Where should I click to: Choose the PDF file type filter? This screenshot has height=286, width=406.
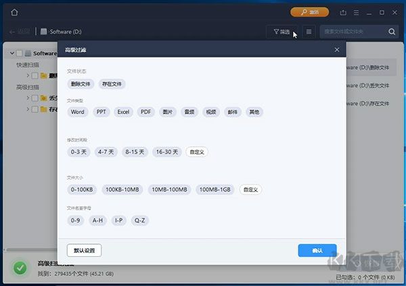(146, 112)
